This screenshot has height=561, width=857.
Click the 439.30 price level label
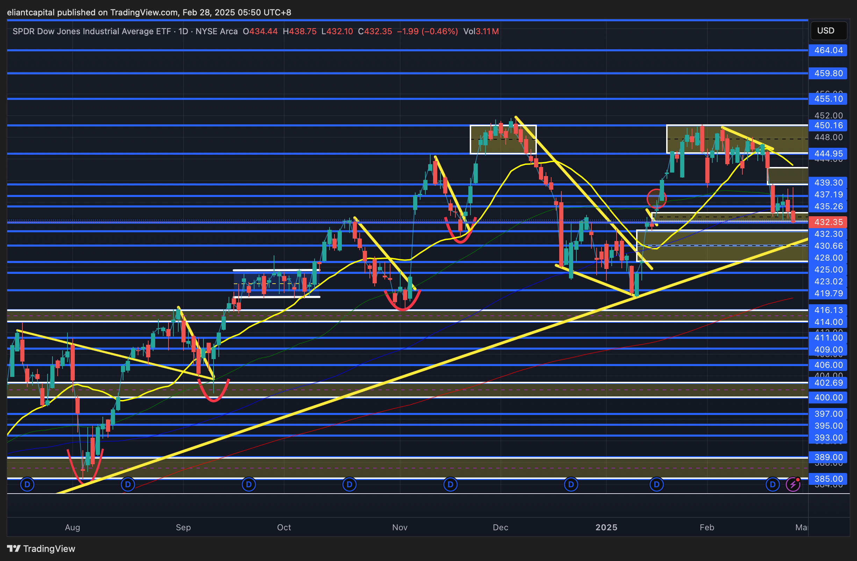pos(828,182)
